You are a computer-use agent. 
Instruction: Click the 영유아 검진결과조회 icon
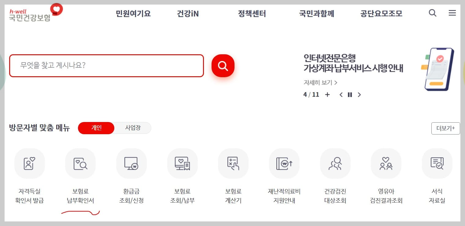click(386, 163)
